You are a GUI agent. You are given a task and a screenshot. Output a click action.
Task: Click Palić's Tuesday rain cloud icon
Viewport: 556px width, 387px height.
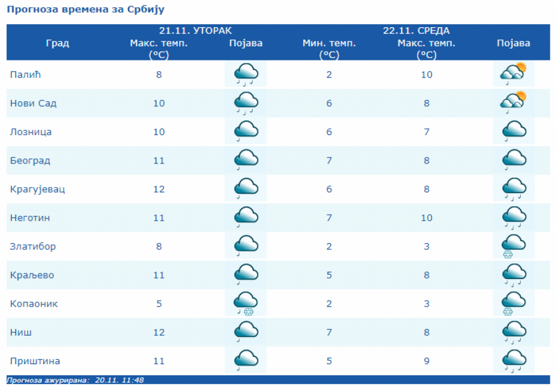click(x=246, y=75)
